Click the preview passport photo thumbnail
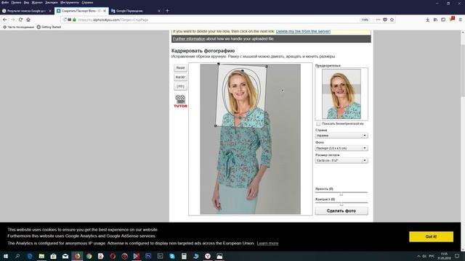 point(341,94)
